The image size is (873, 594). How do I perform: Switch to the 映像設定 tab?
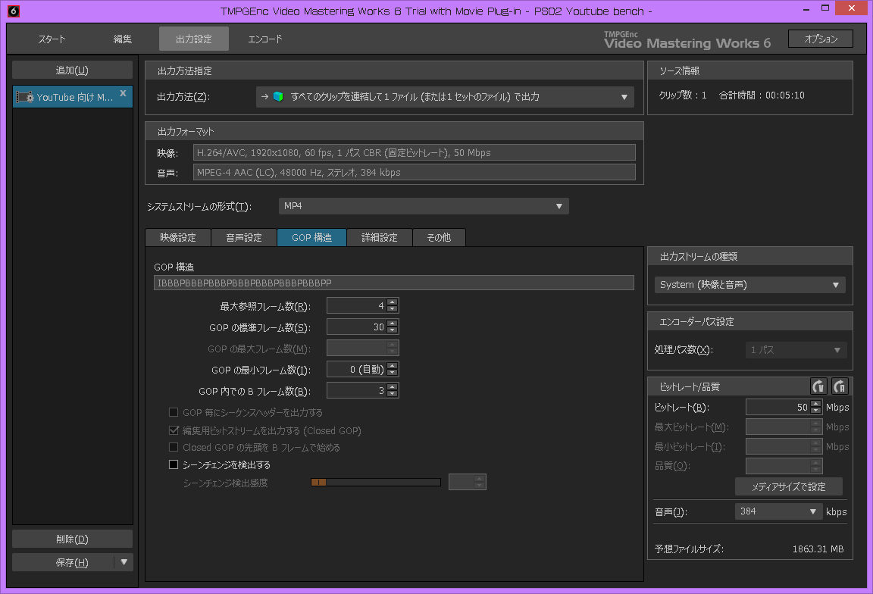[178, 238]
